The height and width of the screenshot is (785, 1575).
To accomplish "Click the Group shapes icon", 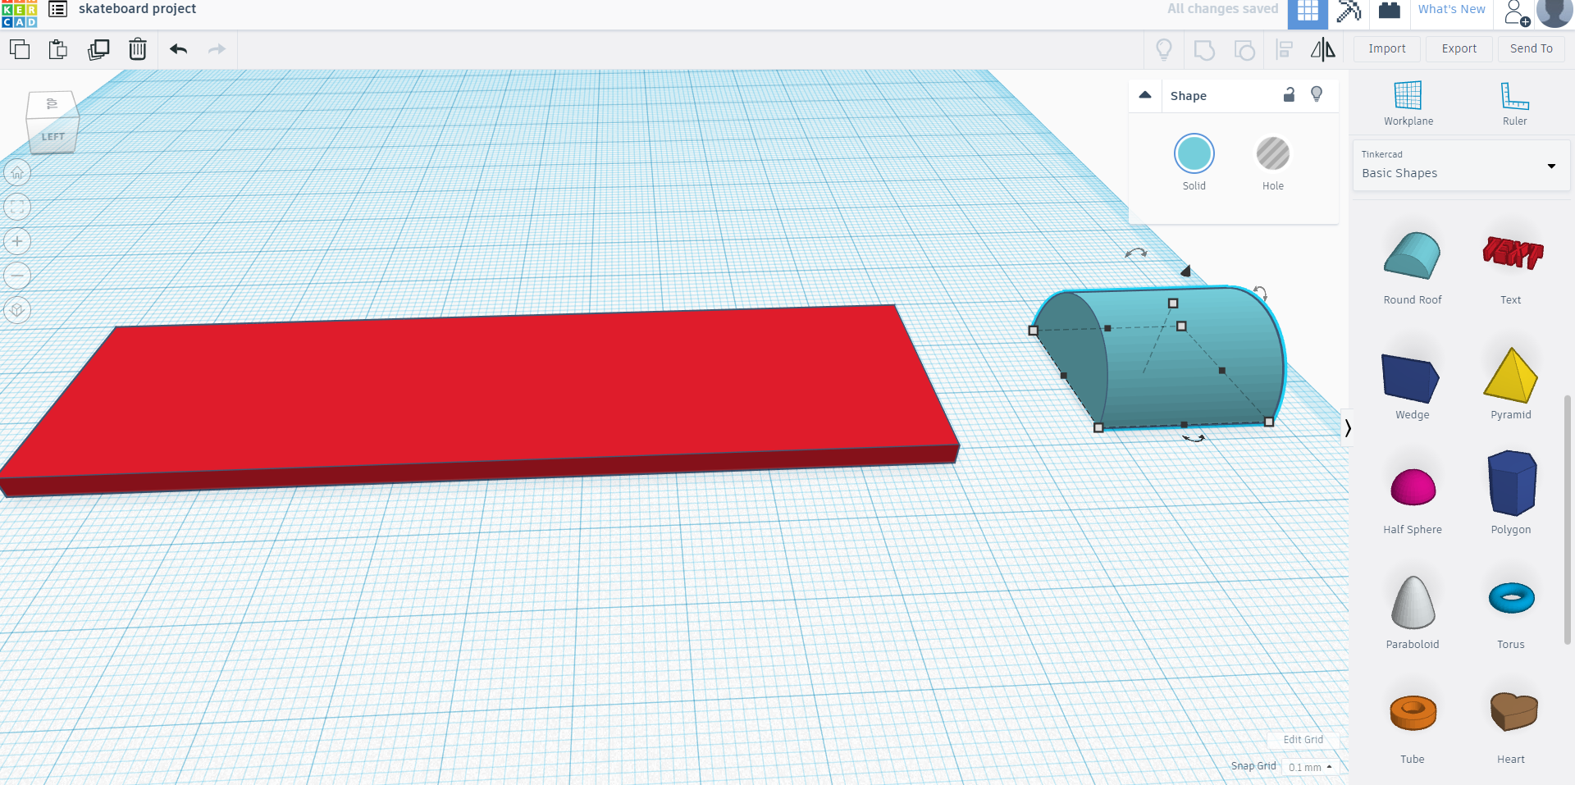I will coord(1204,50).
